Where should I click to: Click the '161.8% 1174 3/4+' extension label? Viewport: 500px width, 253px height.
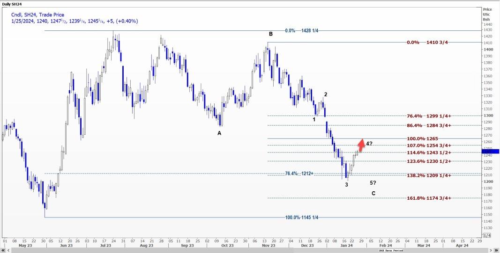[x=429, y=198]
